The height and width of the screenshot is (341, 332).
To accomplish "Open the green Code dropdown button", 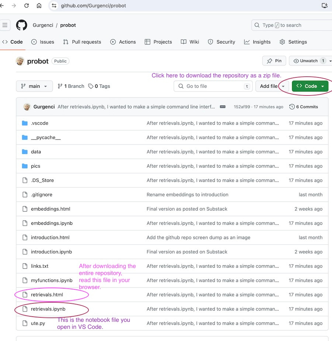I will (x=310, y=86).
